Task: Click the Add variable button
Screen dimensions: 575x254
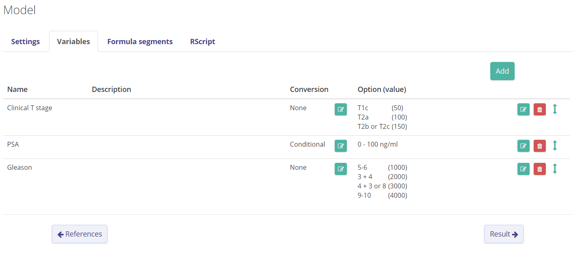Action: point(502,71)
